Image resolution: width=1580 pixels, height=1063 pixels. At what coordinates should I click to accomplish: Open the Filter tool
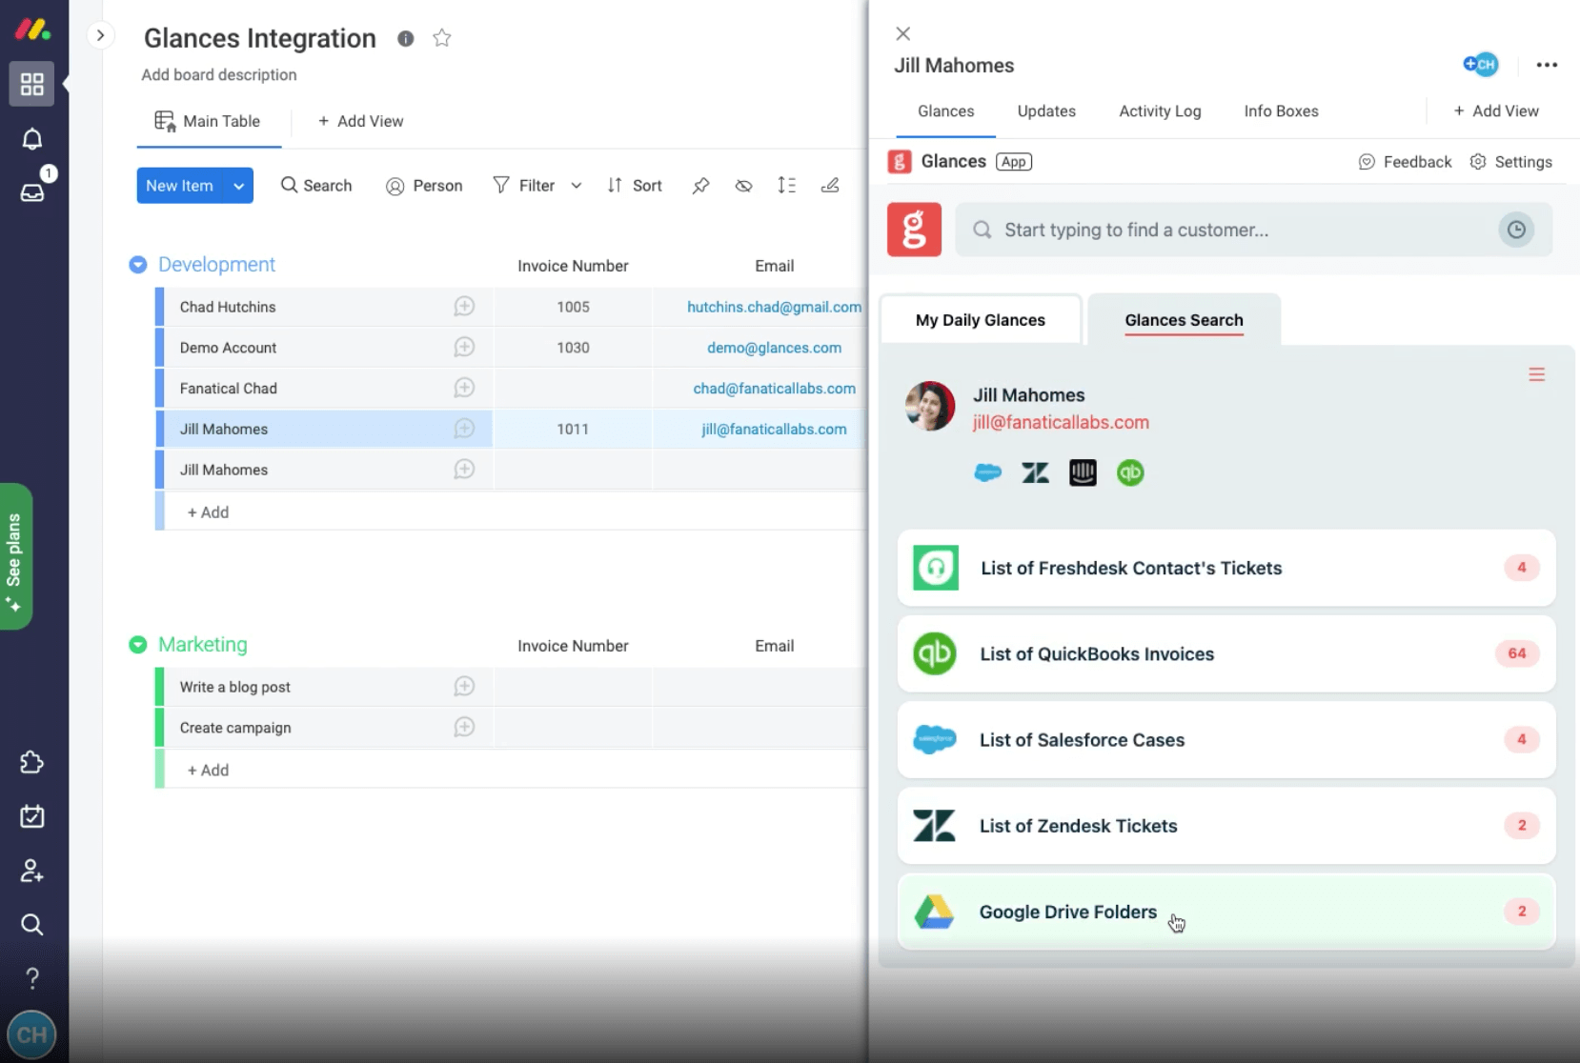coord(524,186)
